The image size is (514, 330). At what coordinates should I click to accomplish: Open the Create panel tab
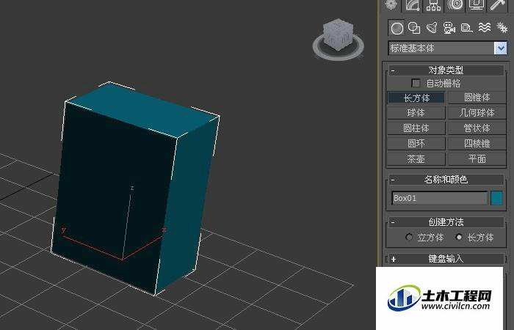391,5
